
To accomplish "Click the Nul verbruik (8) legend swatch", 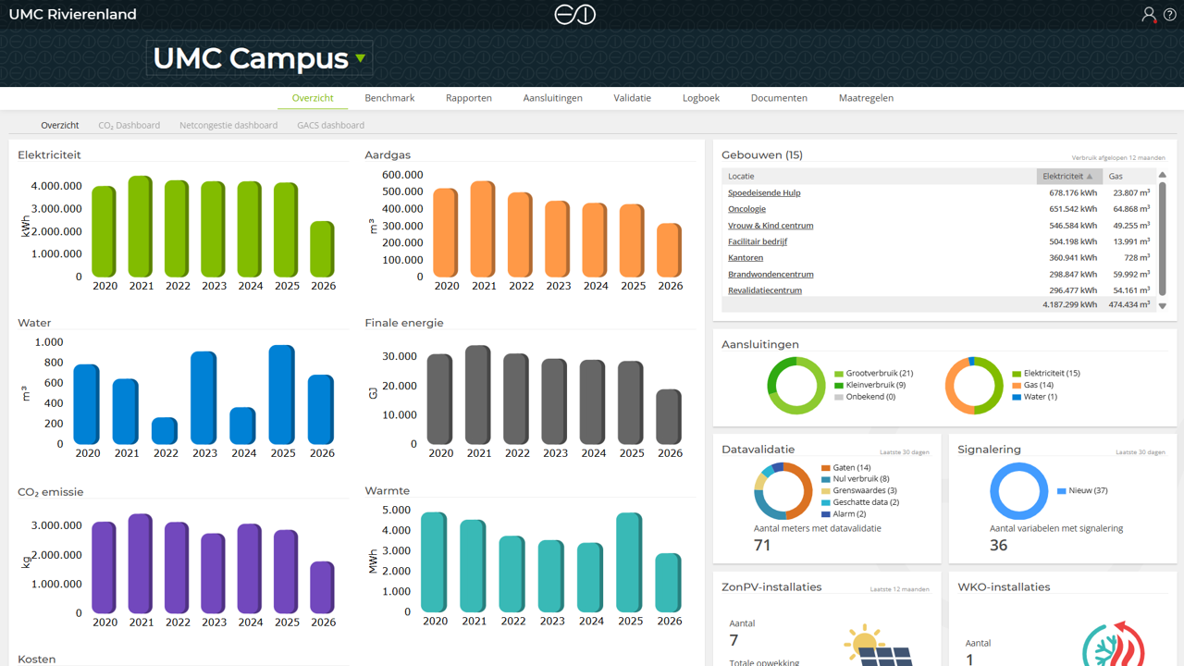I will [x=826, y=479].
